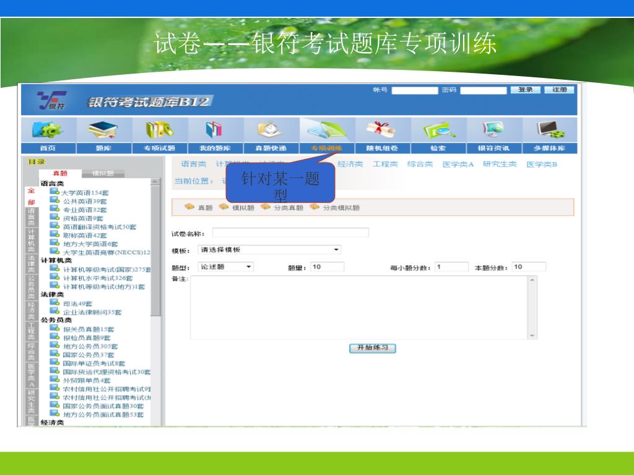Click the 备注 textarea scroll-down arrow

532,335
